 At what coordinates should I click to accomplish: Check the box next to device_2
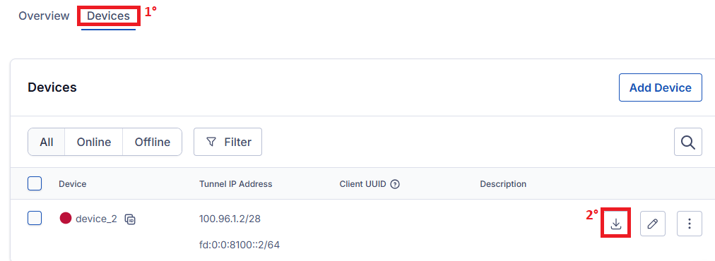click(x=35, y=218)
